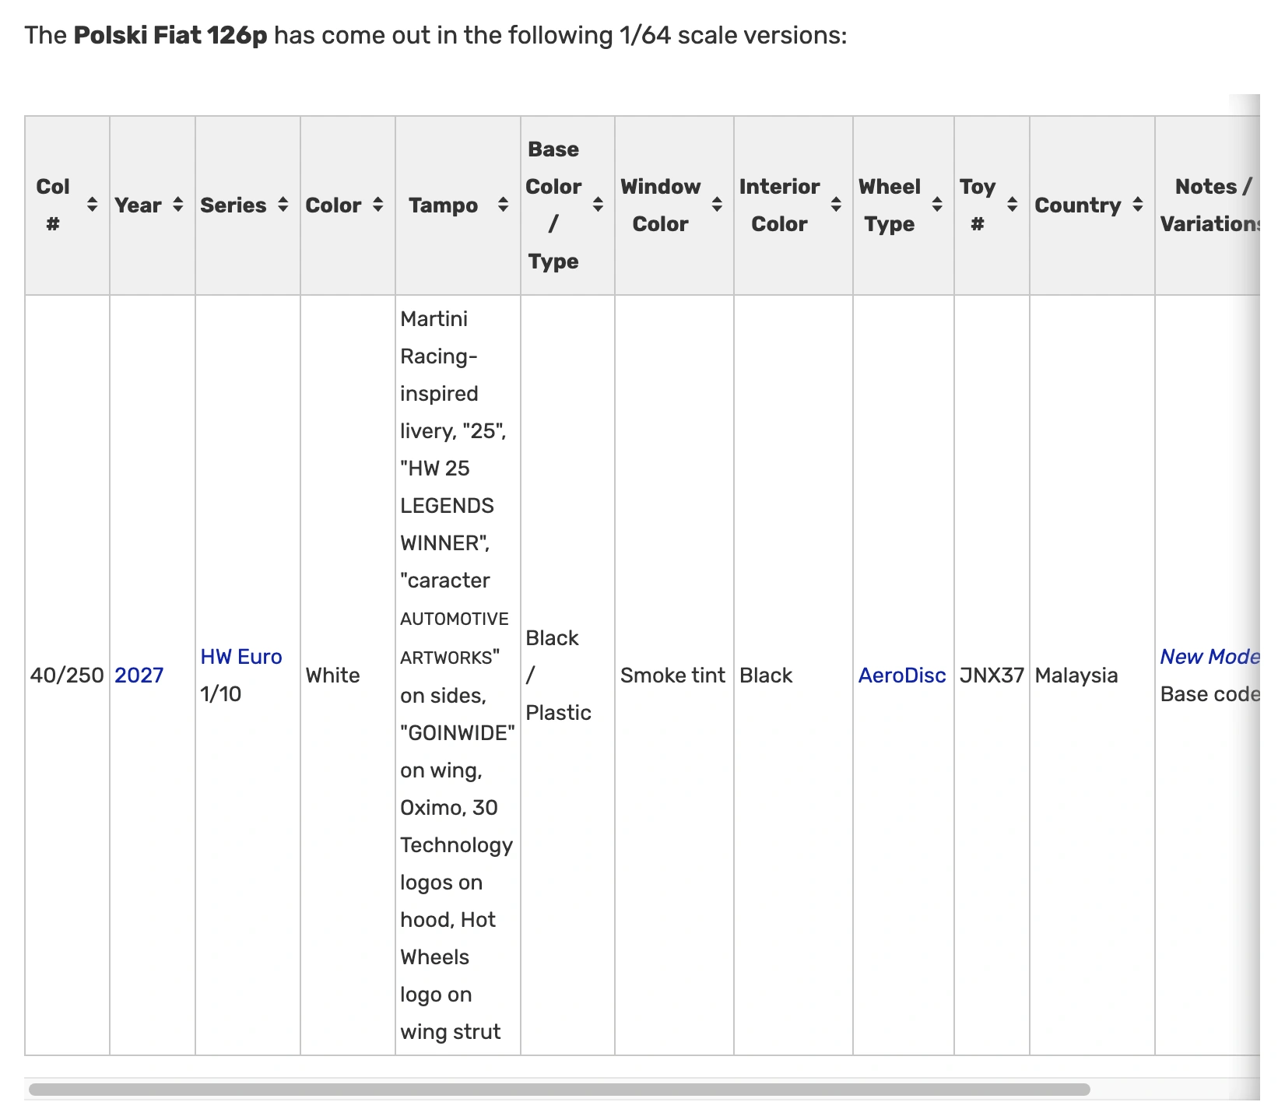Click the Toy # sort arrows
This screenshot has height=1102, width=1278.
[x=1013, y=205]
